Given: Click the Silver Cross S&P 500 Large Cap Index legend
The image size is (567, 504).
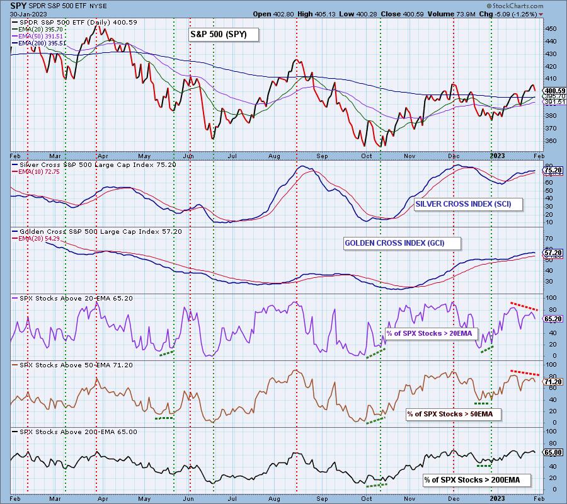Looking at the screenshot, I should tap(94, 165).
